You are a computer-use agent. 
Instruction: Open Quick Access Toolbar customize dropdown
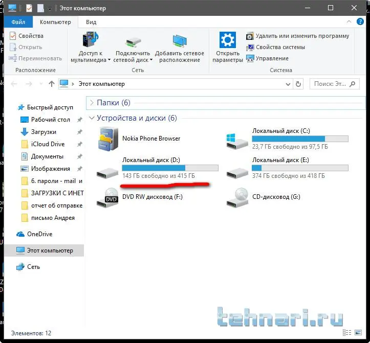coord(50,9)
